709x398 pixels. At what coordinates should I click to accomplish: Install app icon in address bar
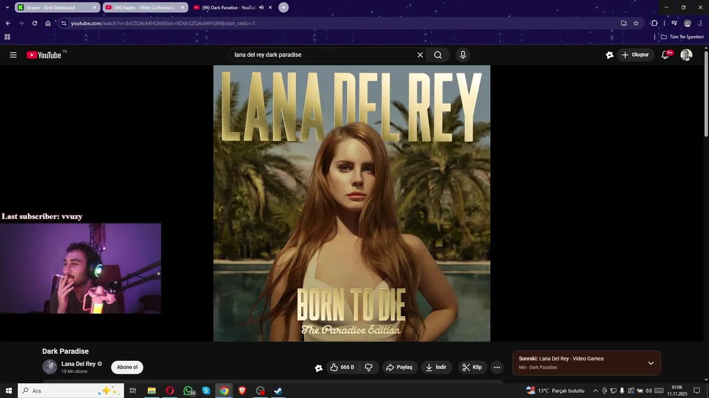[x=624, y=23]
